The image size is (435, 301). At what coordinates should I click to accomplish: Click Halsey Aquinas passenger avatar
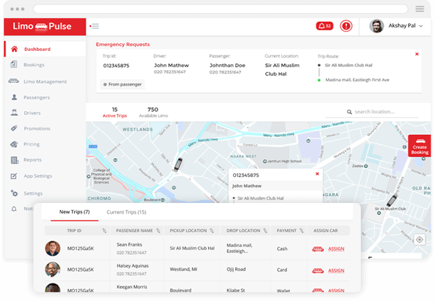(x=52, y=270)
